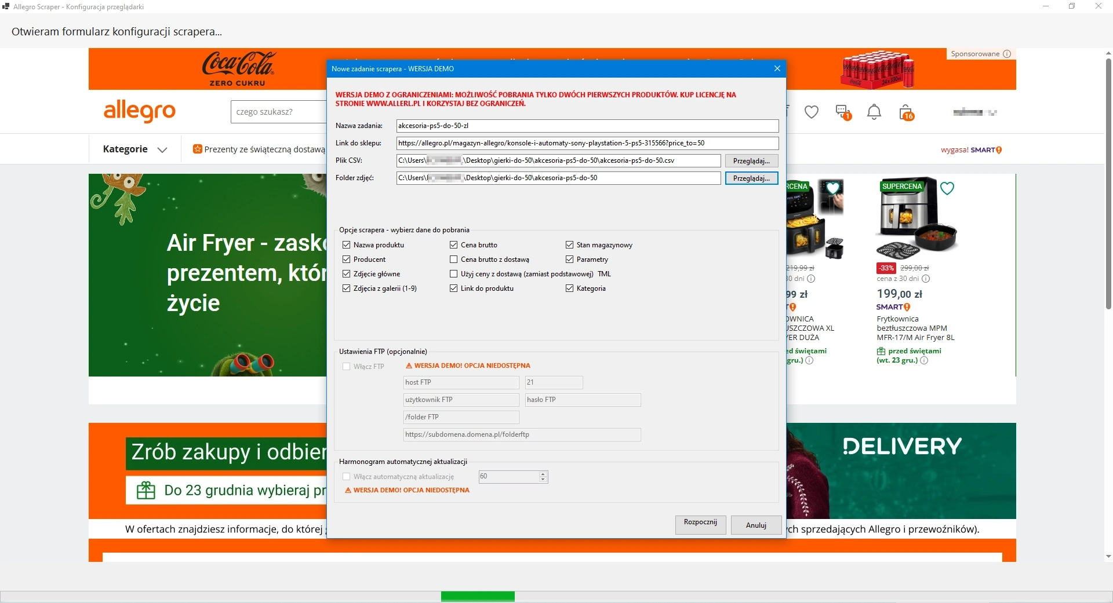The image size is (1113, 603).
Task: Open the notifications bell icon
Action: [x=874, y=112]
